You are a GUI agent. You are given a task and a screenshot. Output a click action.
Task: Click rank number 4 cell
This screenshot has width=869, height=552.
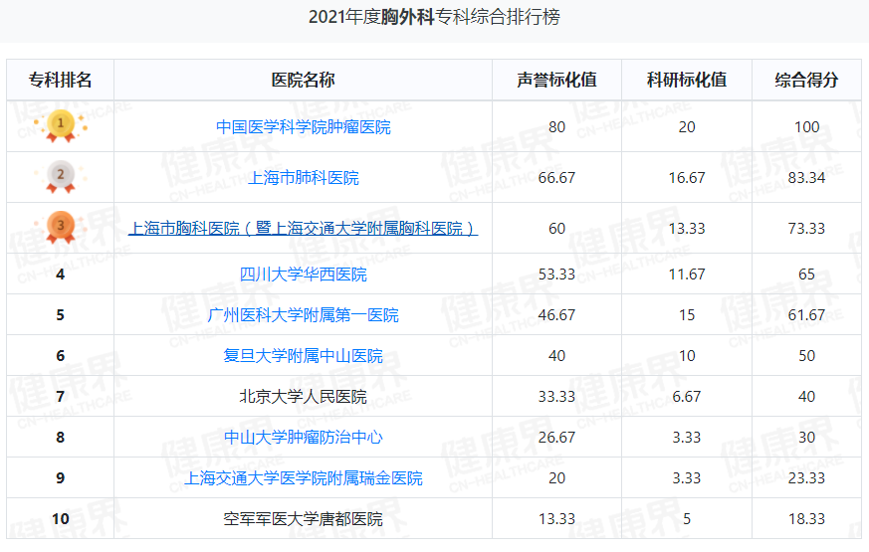click(61, 275)
